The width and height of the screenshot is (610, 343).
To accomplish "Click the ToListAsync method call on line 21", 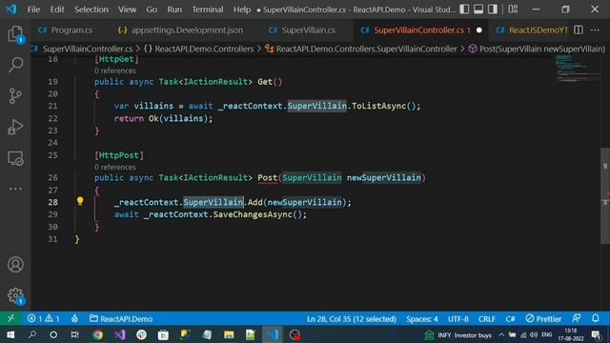I will click(x=379, y=106).
